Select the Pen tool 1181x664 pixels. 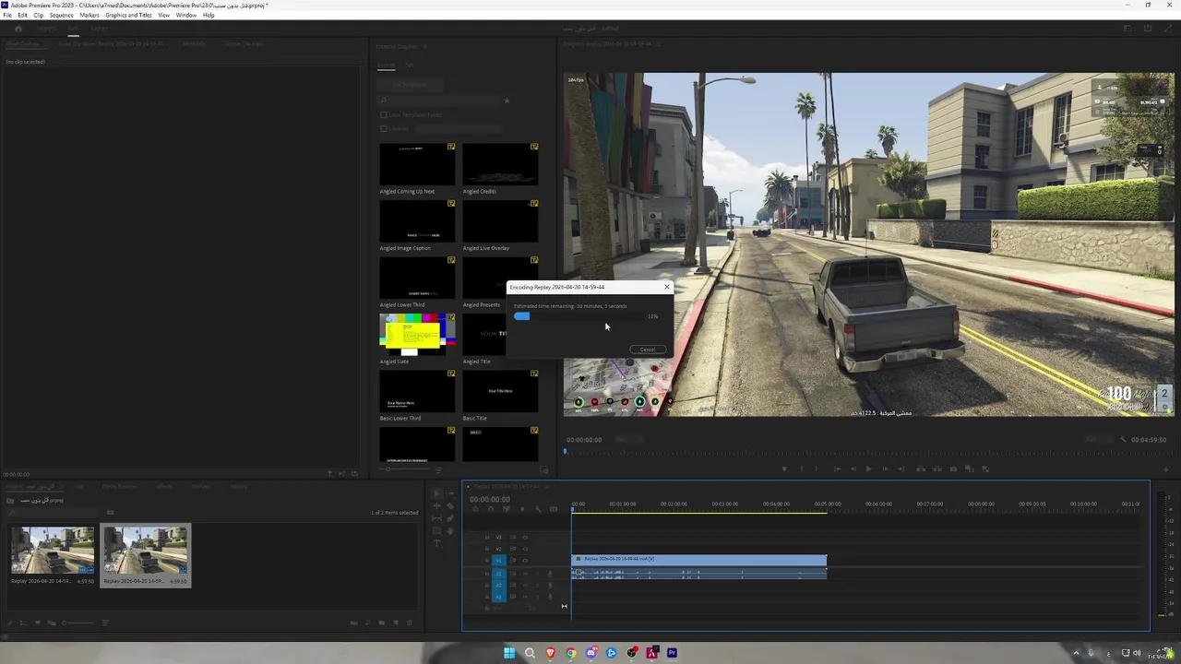click(x=450, y=518)
